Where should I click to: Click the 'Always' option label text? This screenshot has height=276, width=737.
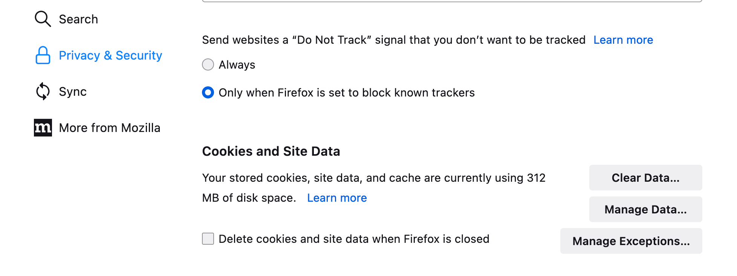coord(237,65)
